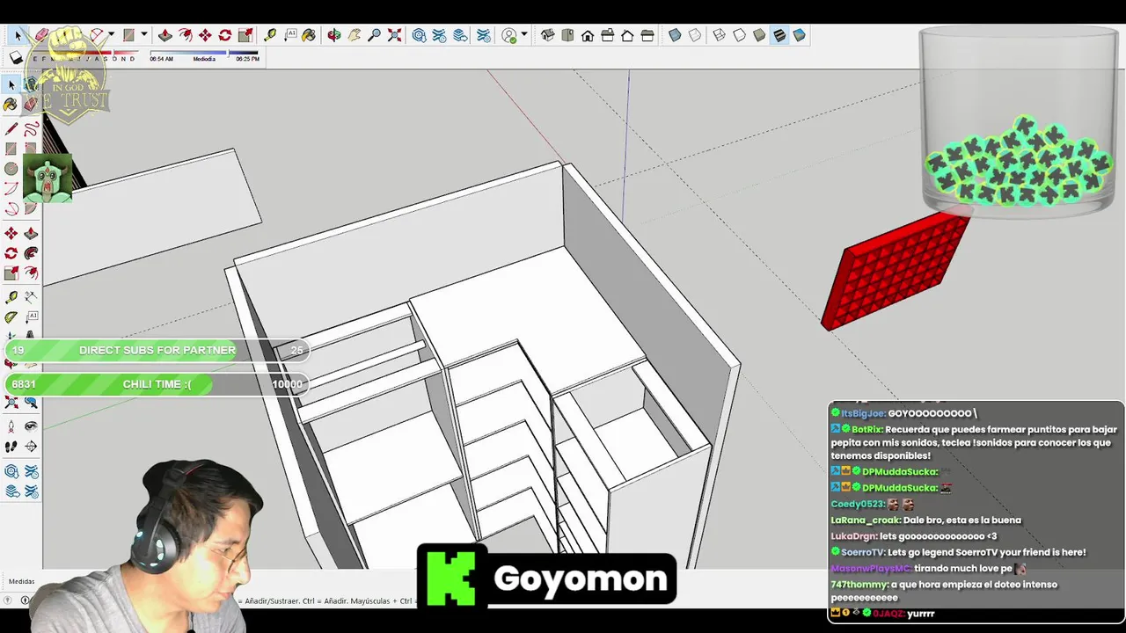Switch to Right view
Screen dimensions: 1126x633
608,35
